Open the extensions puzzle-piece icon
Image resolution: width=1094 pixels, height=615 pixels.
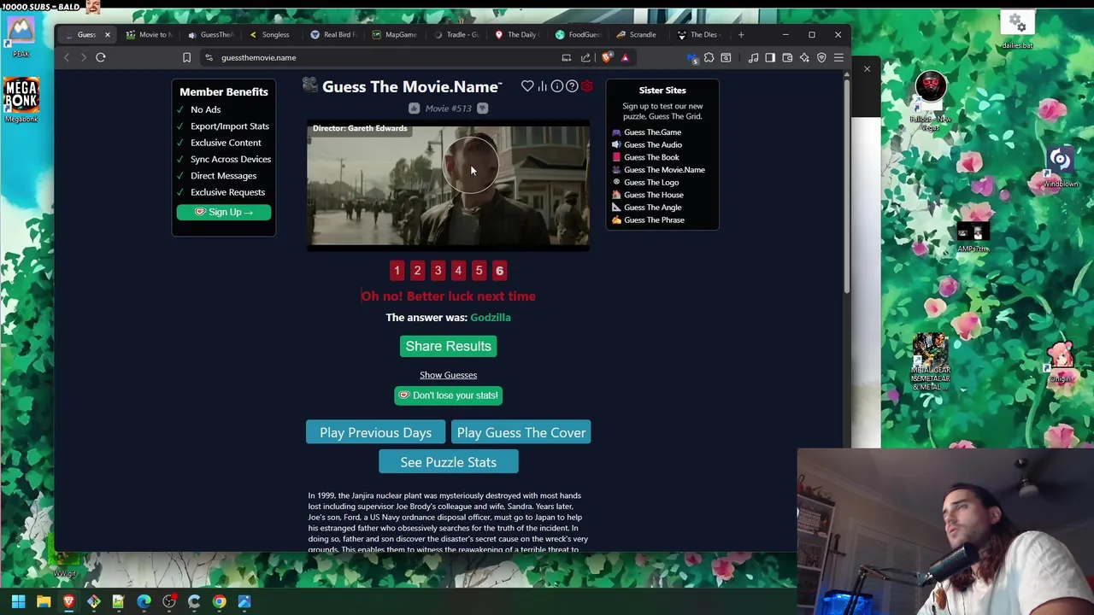point(709,57)
